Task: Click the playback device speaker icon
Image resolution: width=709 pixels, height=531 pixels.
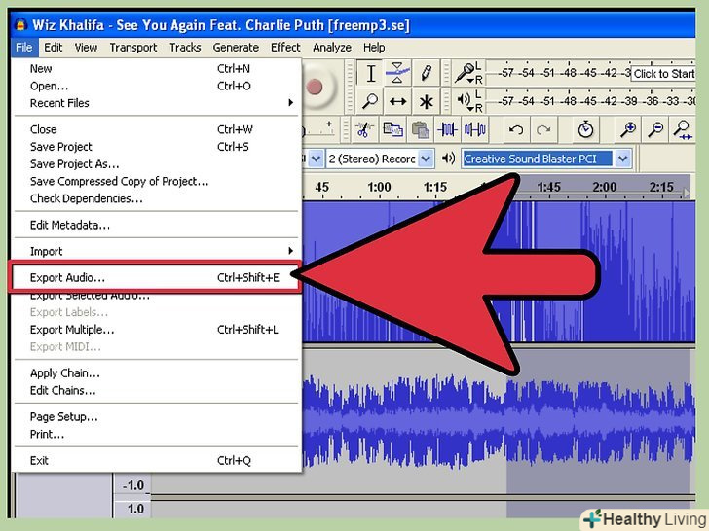Action: [x=448, y=159]
